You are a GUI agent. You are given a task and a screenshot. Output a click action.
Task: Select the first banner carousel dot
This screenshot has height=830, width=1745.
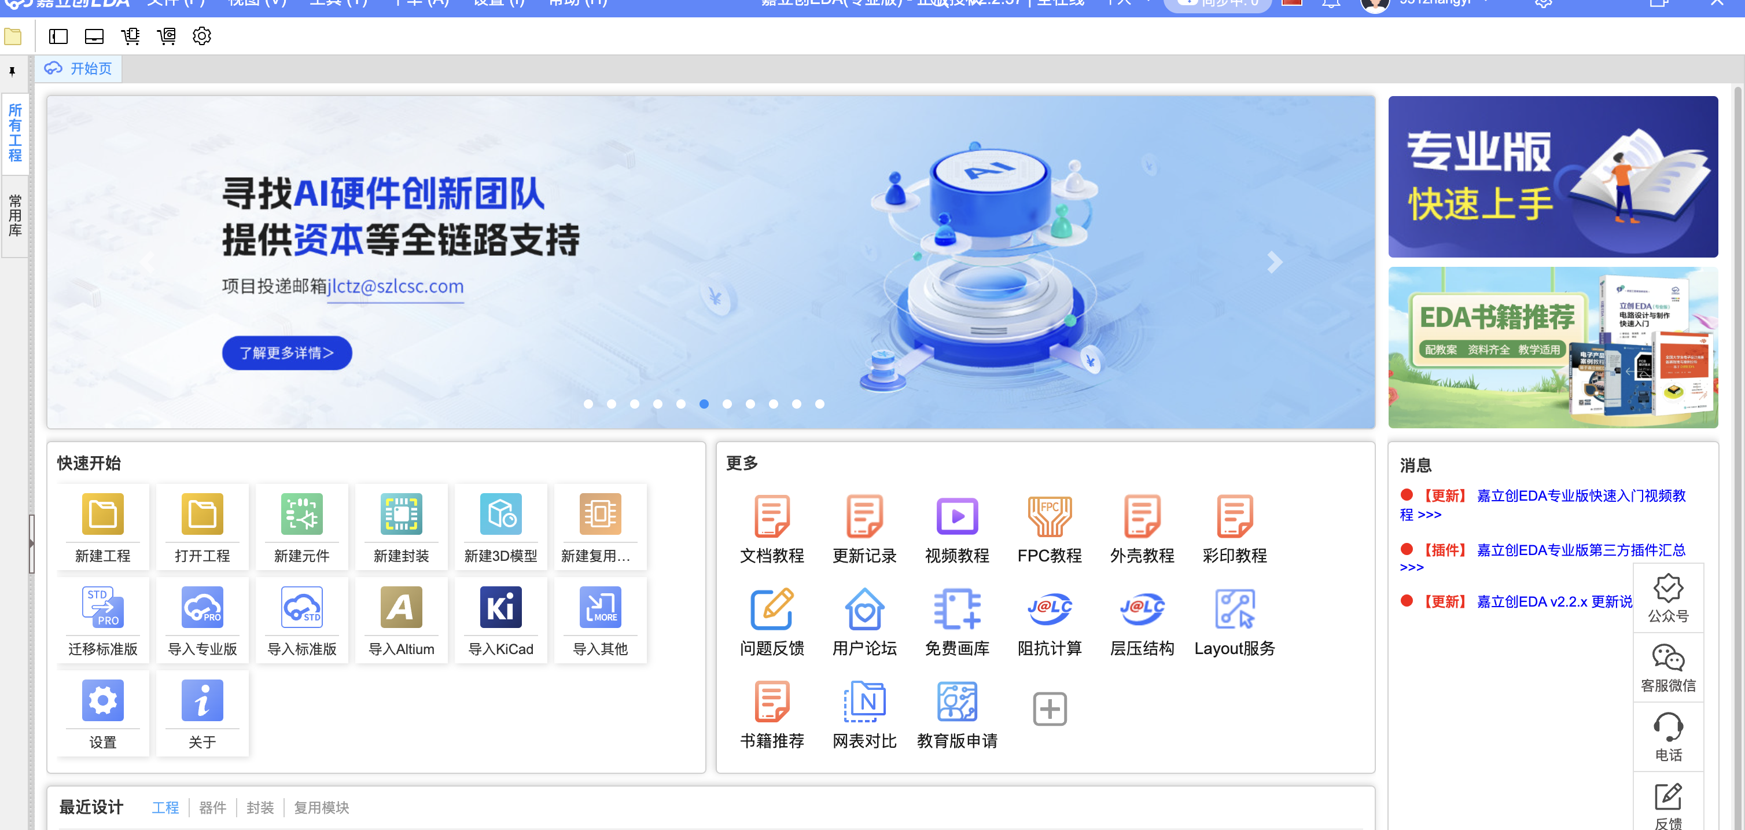[588, 404]
